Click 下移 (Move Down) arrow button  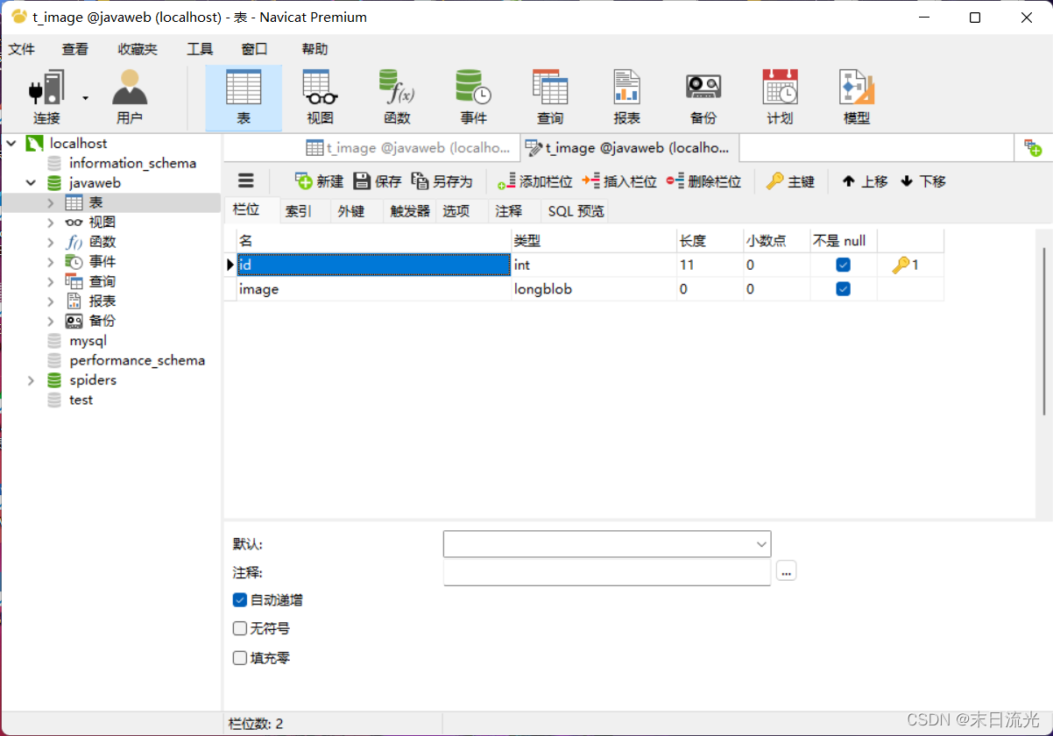pos(923,181)
